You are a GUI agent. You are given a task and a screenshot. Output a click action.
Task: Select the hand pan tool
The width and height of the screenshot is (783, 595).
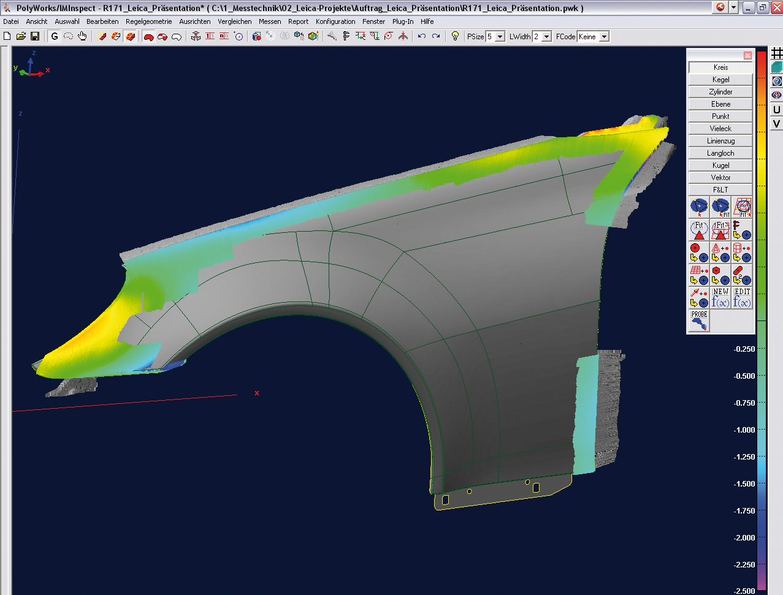[82, 37]
